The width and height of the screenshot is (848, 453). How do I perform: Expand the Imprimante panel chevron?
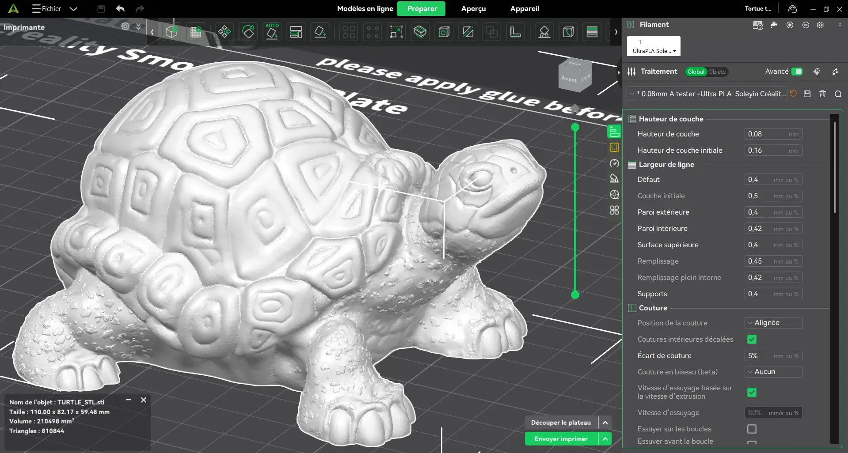point(138,26)
